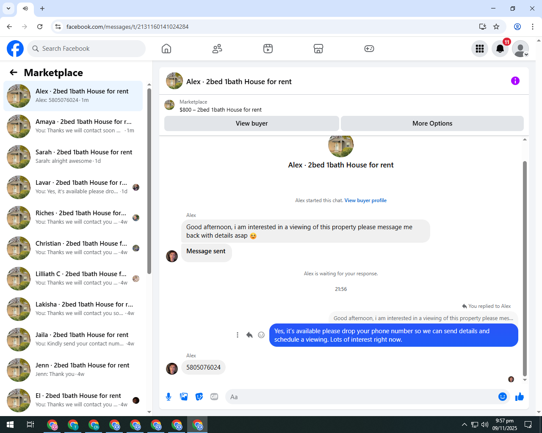This screenshot has height=433, width=542.
Task: Click the install app icon in address bar
Action: [x=482, y=27]
